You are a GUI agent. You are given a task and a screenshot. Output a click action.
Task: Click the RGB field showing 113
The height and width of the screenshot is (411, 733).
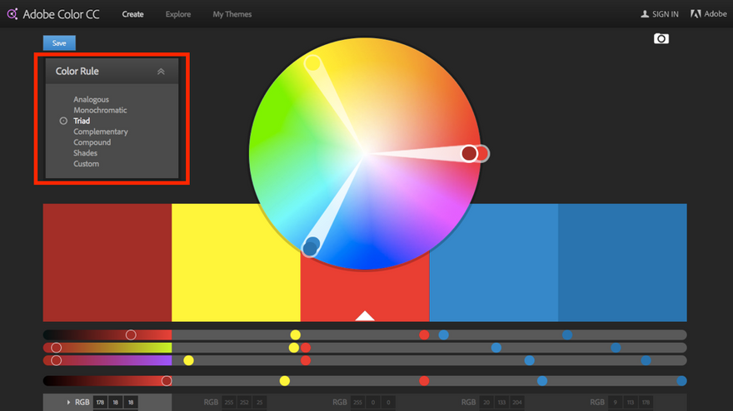(631, 402)
